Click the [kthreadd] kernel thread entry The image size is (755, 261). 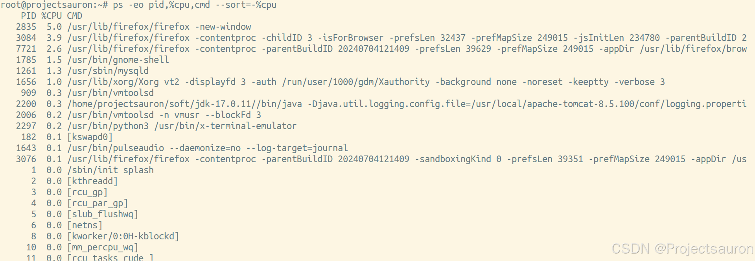coord(92,181)
